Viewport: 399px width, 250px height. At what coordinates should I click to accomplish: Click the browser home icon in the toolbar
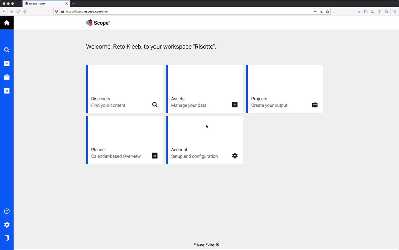(x=25, y=11)
